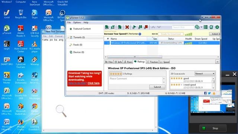Click the Facebook icon in the status bar
The image size is (238, 134).
[x=205, y=93]
